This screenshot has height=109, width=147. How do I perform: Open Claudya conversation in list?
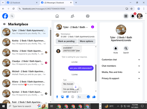pyautogui.click(x=25, y=63)
